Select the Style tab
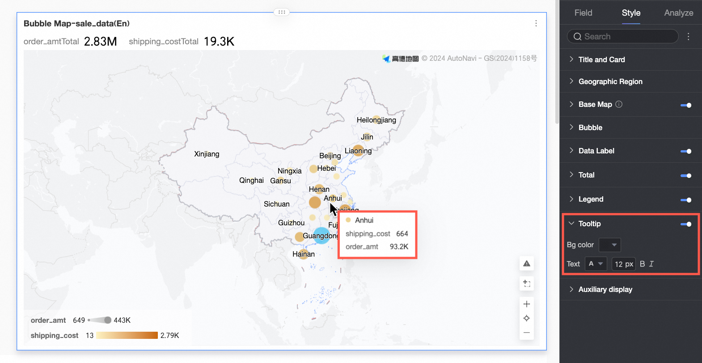This screenshot has width=702, height=363. [x=631, y=13]
